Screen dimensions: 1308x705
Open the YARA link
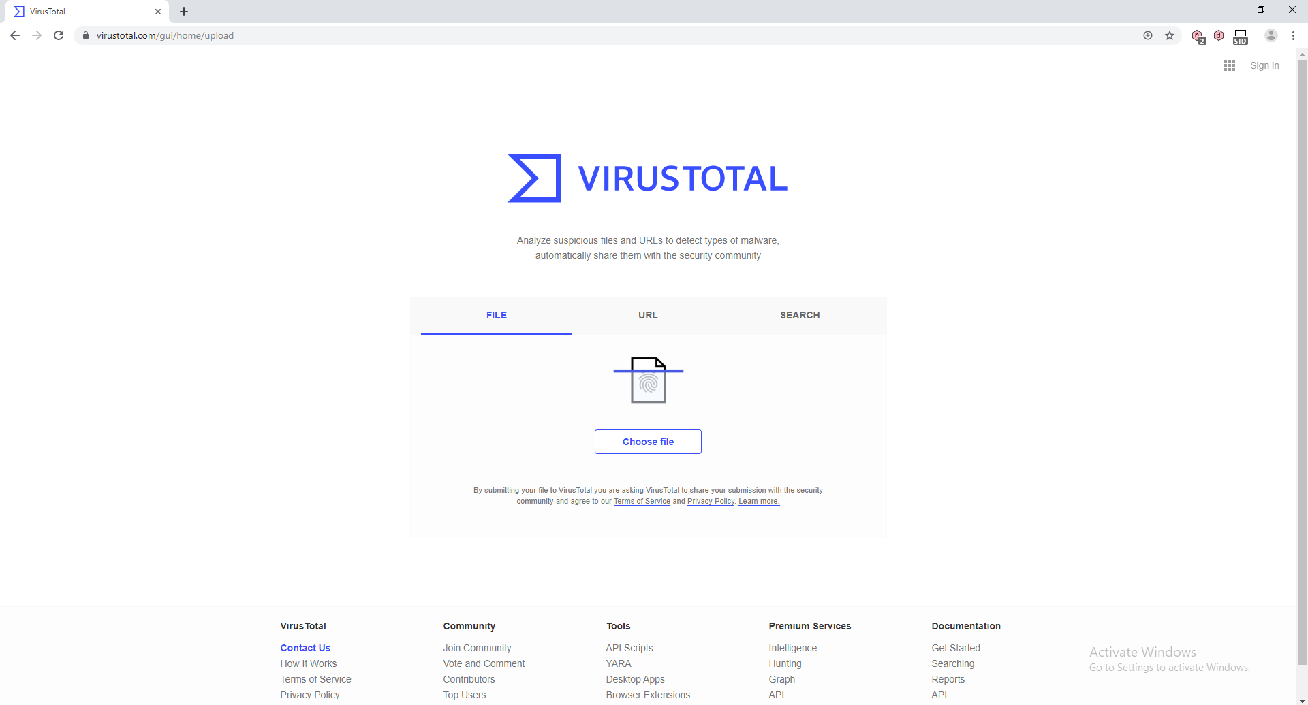(619, 663)
